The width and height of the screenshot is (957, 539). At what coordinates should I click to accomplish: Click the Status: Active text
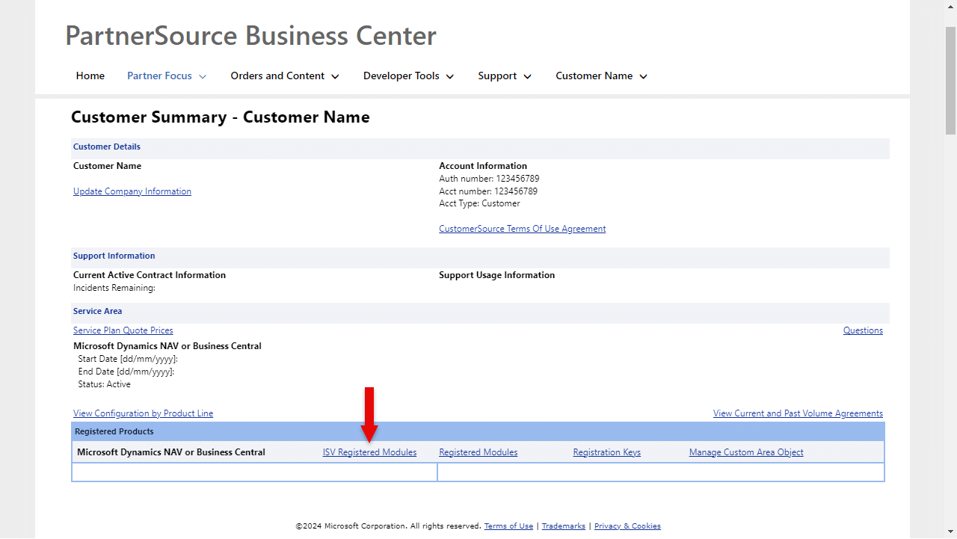(105, 384)
